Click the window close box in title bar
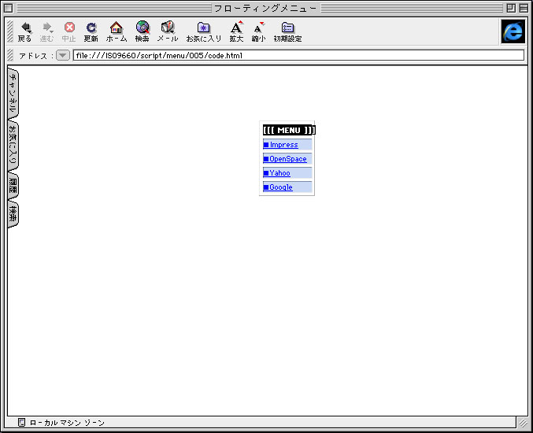 pos(9,8)
